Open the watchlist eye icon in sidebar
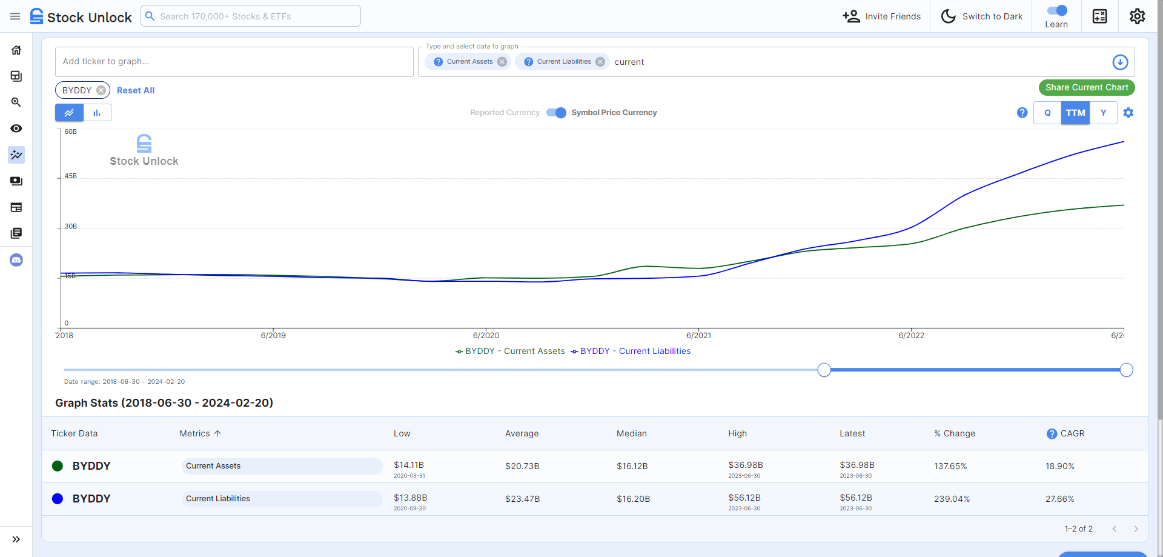Image resolution: width=1163 pixels, height=557 pixels. click(x=16, y=128)
